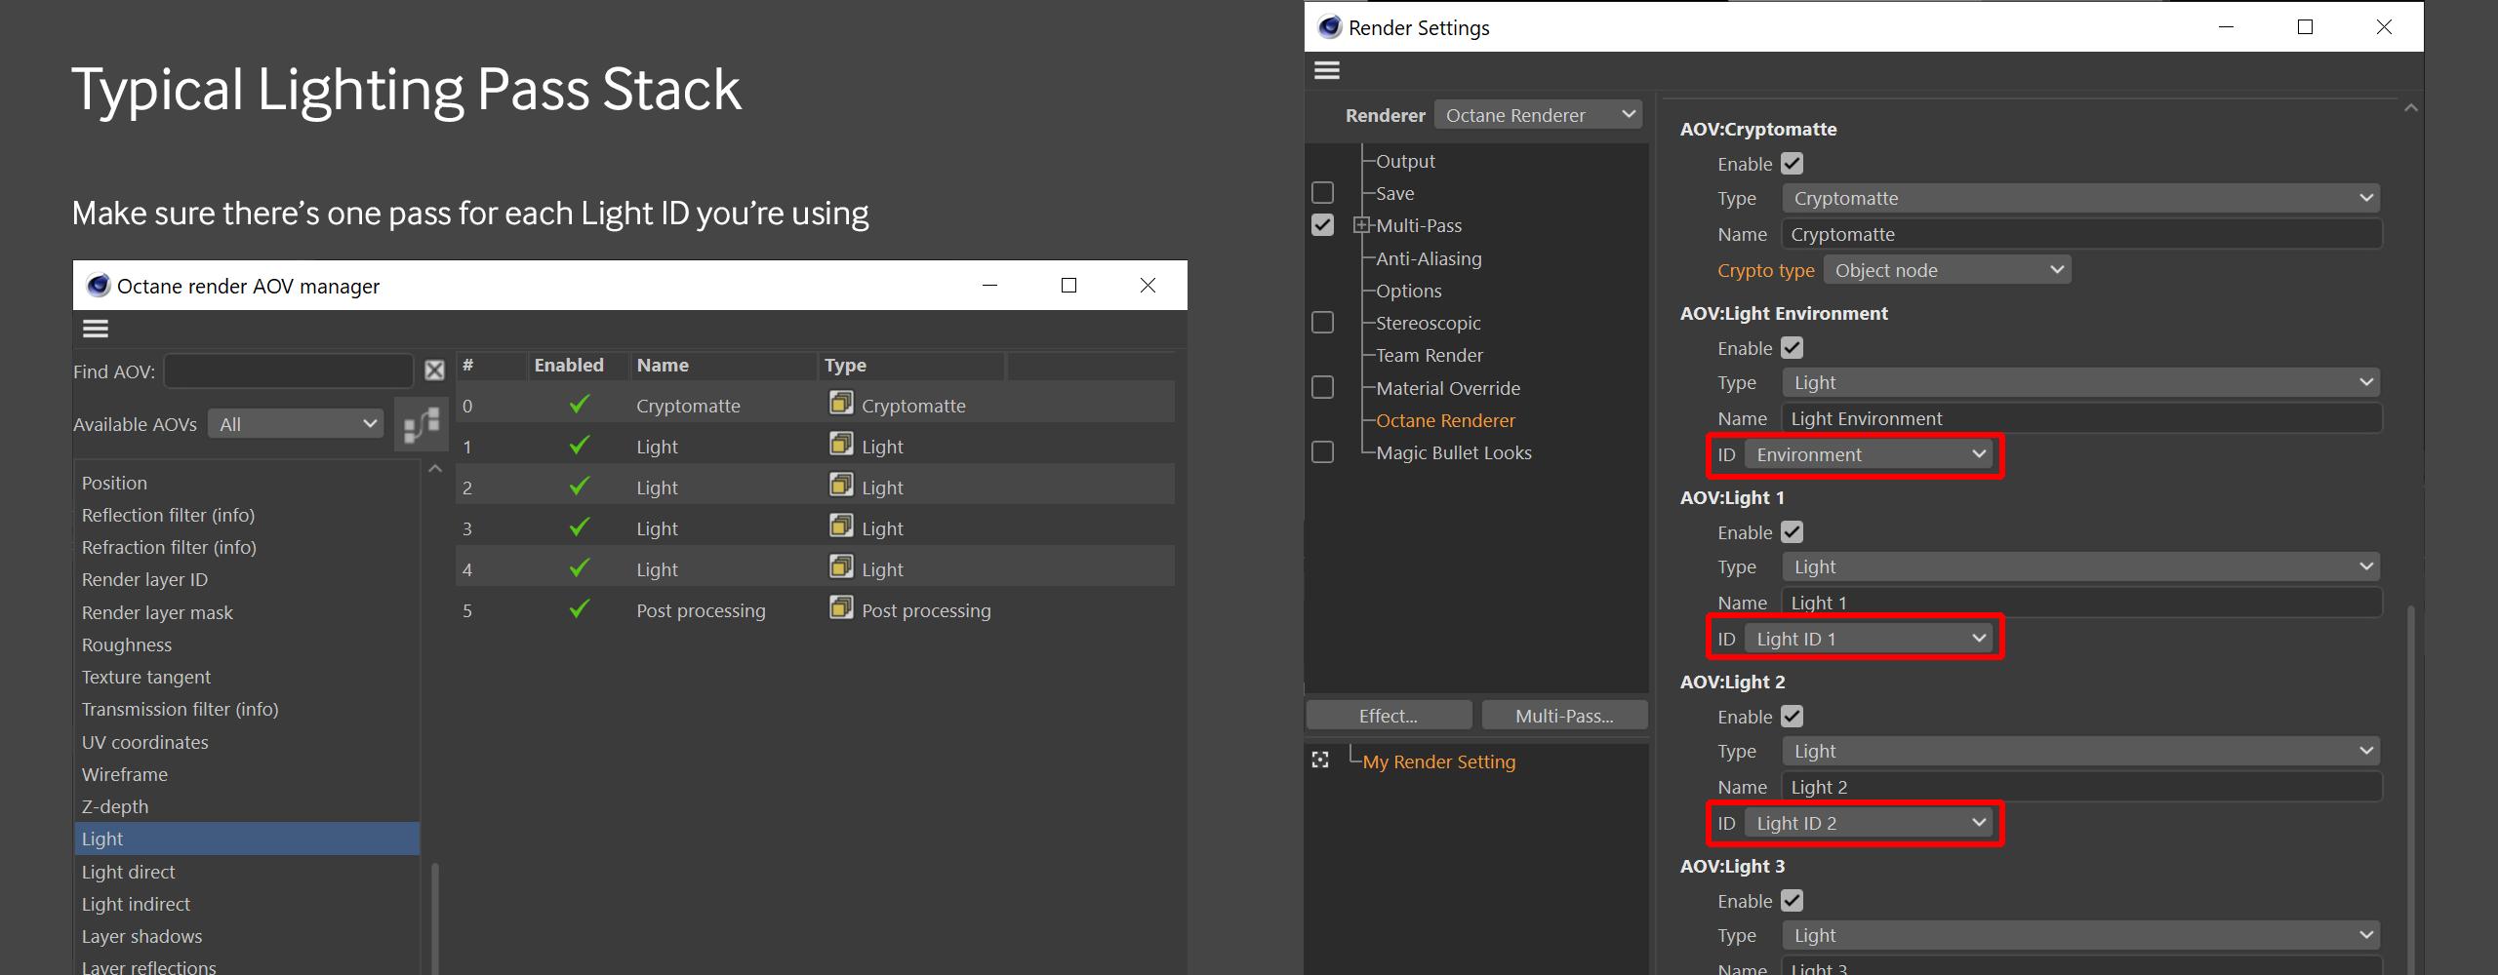Click into the Find AOV search field
The width and height of the screenshot is (2498, 975).
[x=288, y=371]
